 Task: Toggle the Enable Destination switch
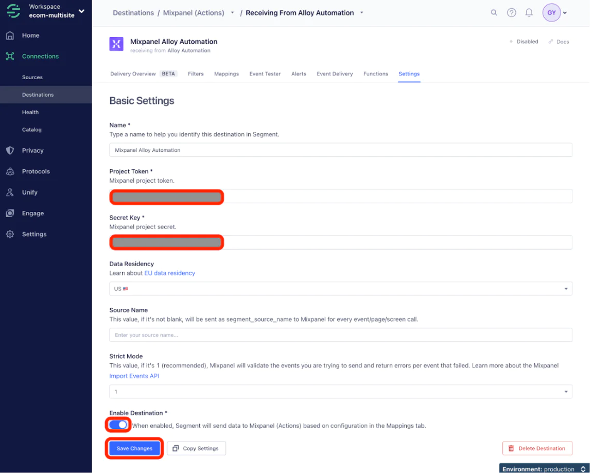click(x=118, y=425)
